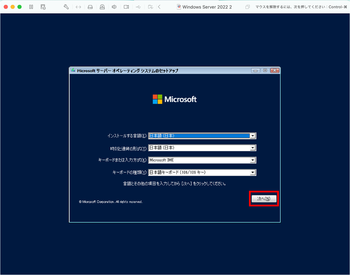Close VMware window with red button
Viewport: 350px width, 275px height.
[x=6, y=7]
